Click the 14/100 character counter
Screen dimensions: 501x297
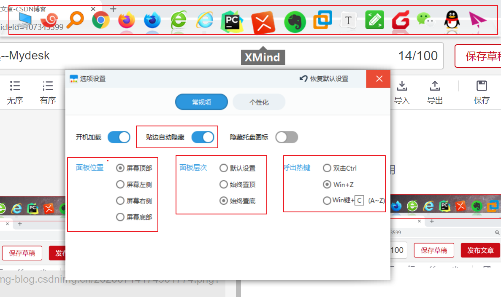click(x=417, y=56)
